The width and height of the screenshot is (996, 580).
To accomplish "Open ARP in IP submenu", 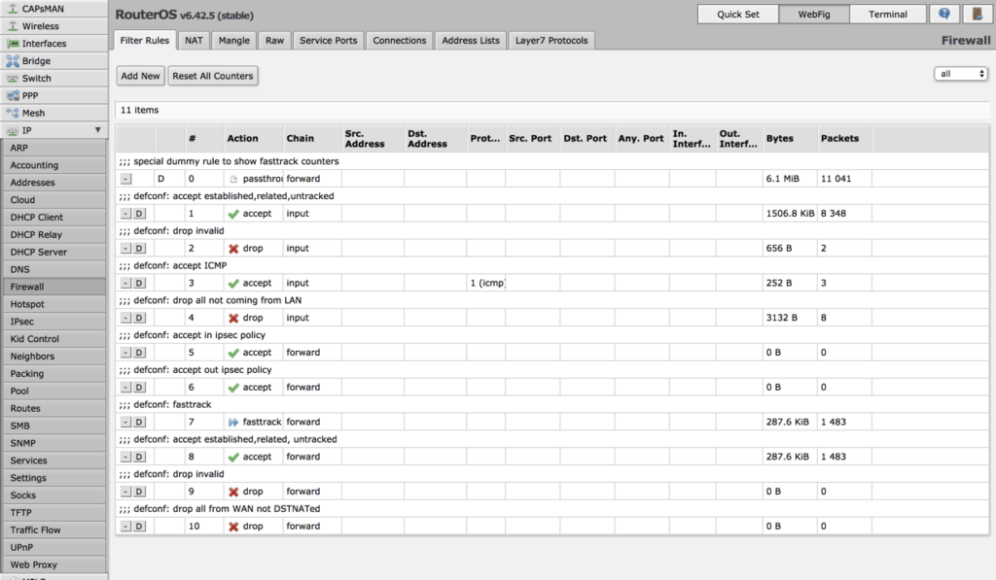I will [x=54, y=148].
